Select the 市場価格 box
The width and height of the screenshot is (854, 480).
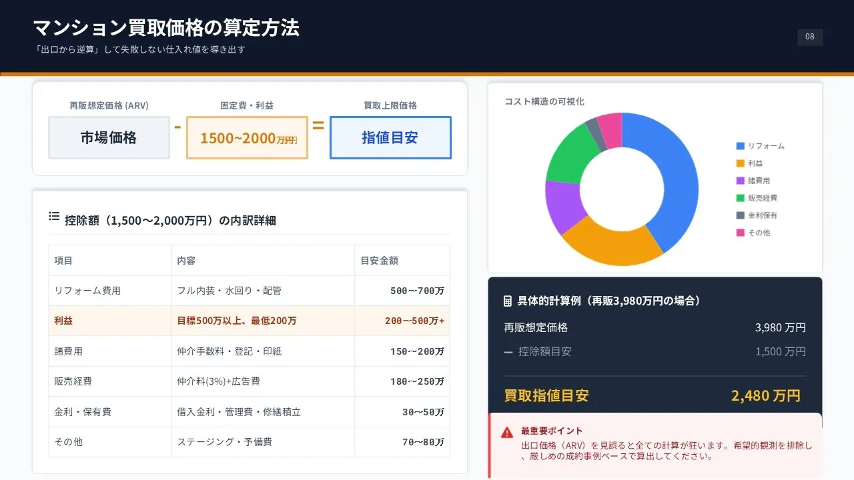(109, 138)
